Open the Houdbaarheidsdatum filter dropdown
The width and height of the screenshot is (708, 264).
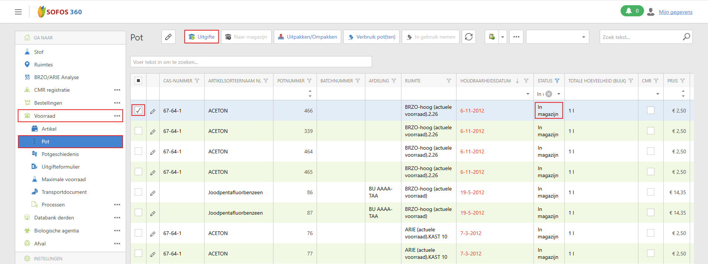point(528,94)
